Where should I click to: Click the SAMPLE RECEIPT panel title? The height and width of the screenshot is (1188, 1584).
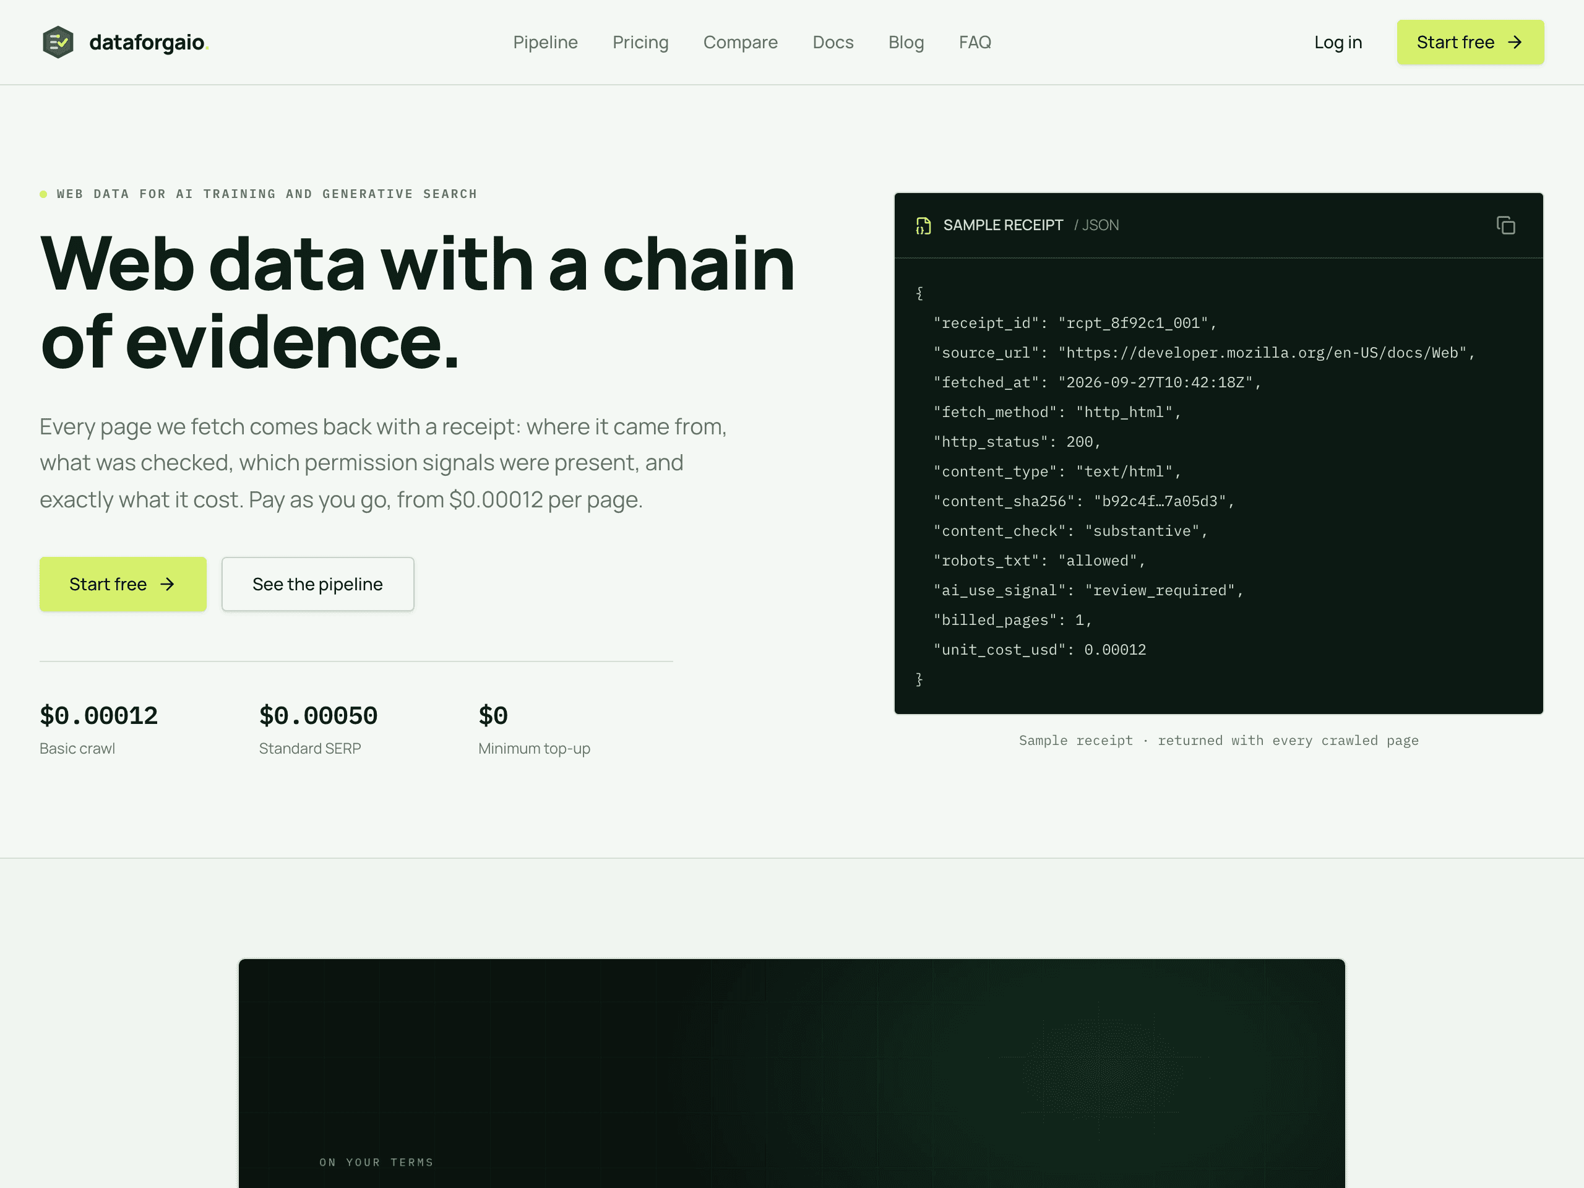(1002, 226)
